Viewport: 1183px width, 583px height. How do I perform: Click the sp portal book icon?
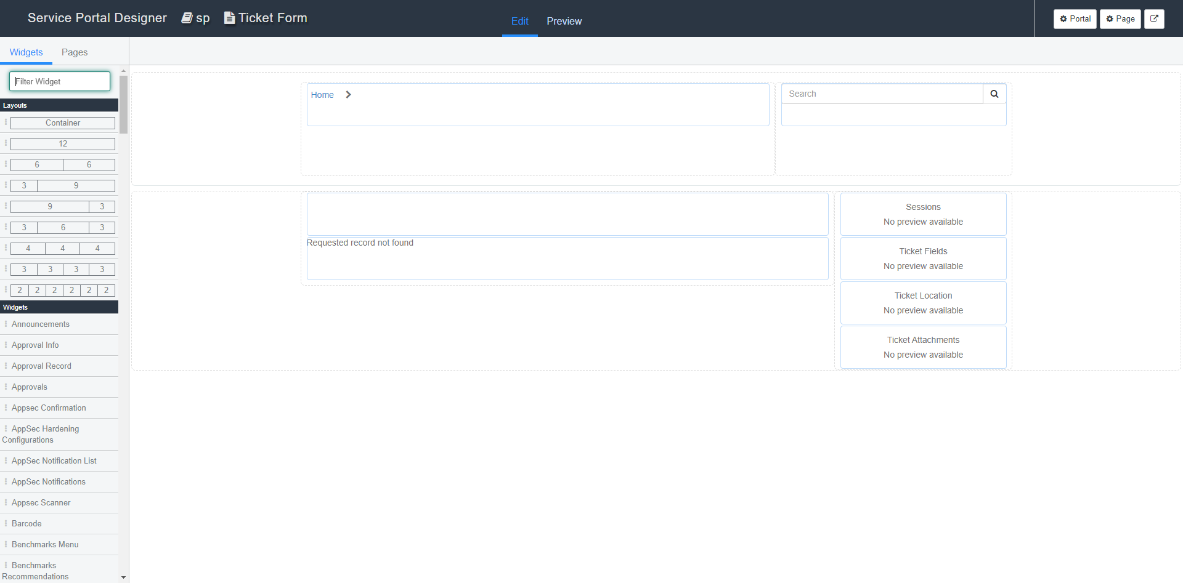(187, 18)
